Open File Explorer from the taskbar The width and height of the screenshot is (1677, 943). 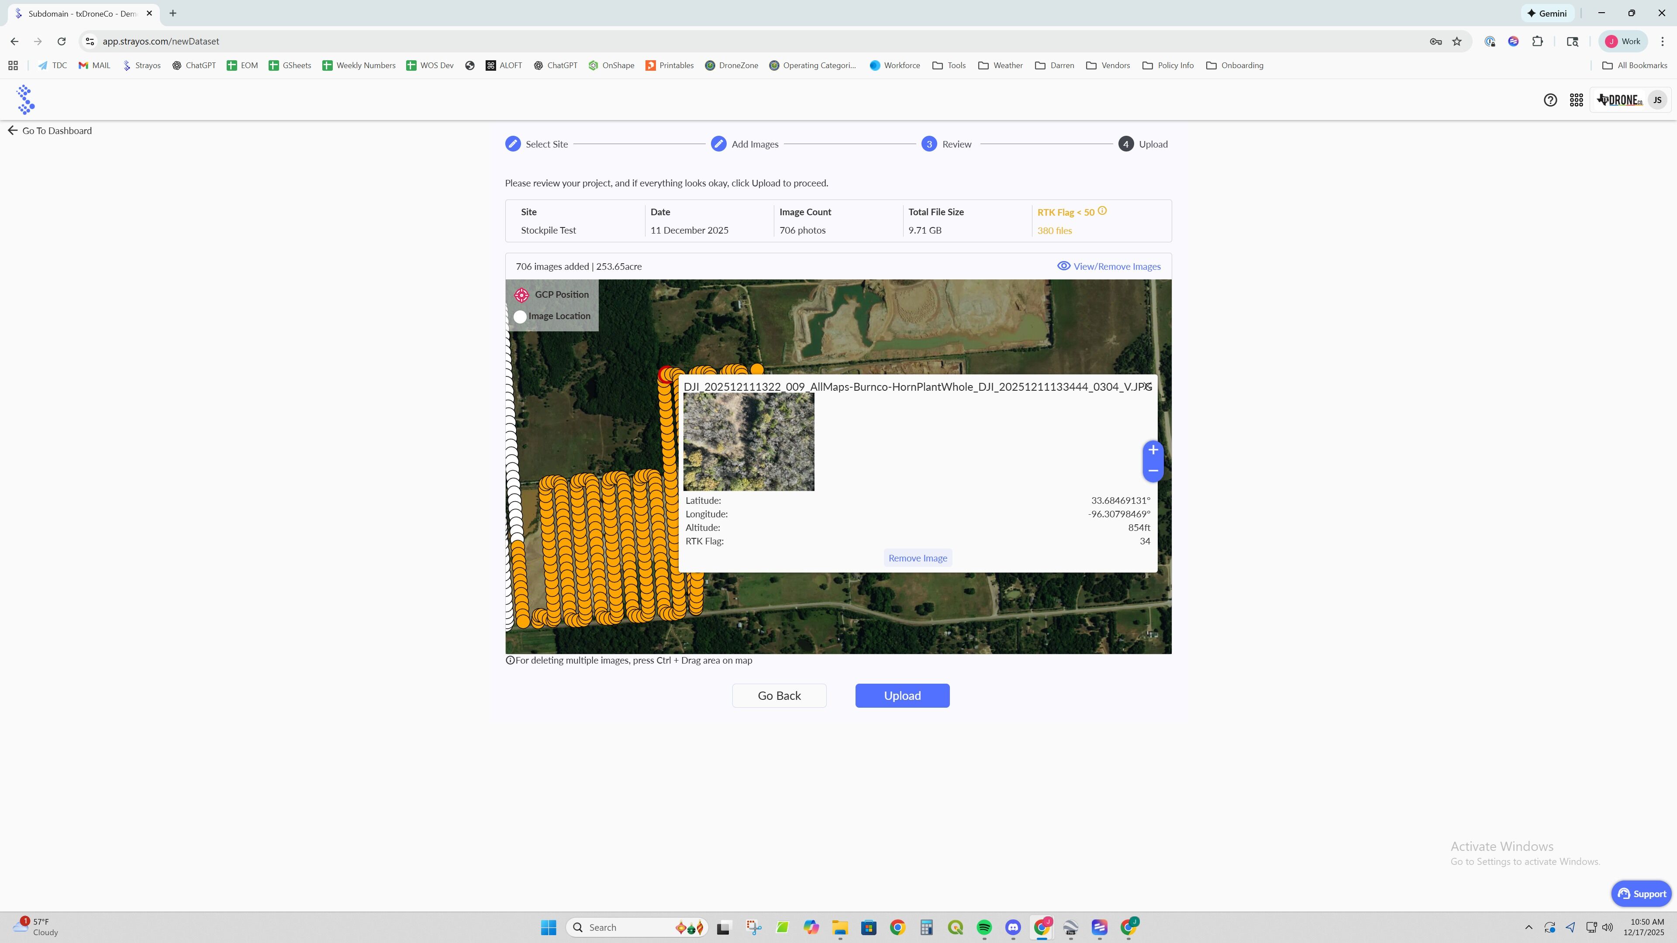point(840,927)
